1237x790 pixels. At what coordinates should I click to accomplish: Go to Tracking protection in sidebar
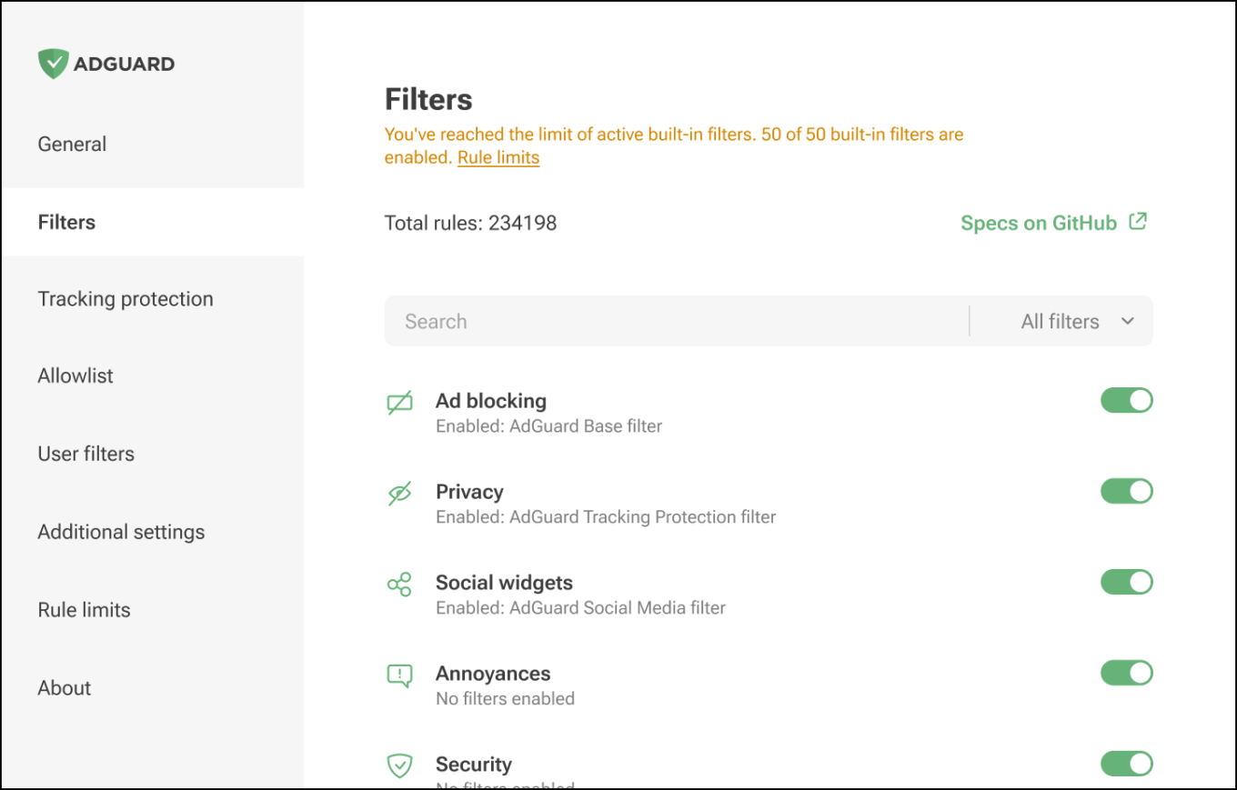click(126, 299)
